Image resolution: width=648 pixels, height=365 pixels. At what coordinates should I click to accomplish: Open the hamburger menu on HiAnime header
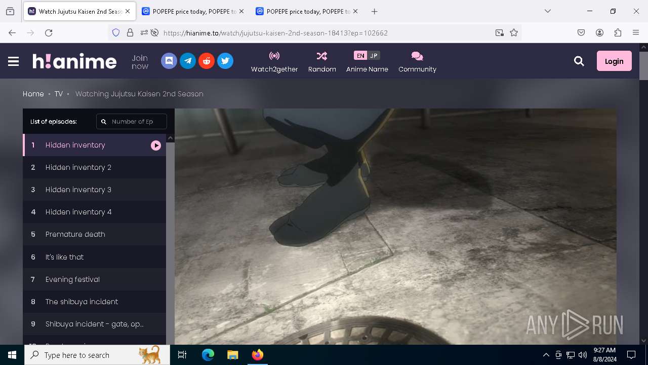coord(13,61)
